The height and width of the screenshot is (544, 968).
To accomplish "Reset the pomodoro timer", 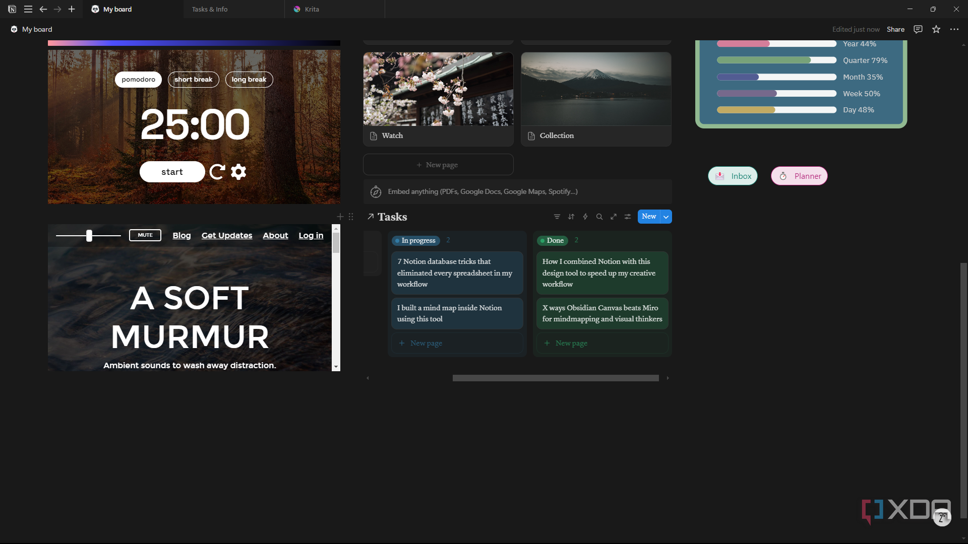I will point(217,172).
